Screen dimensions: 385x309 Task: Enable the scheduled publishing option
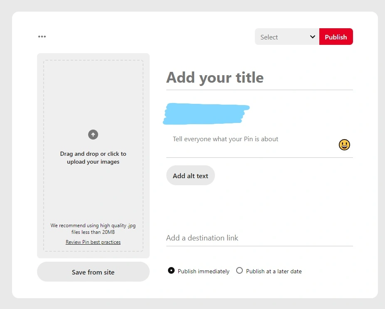coord(239,270)
